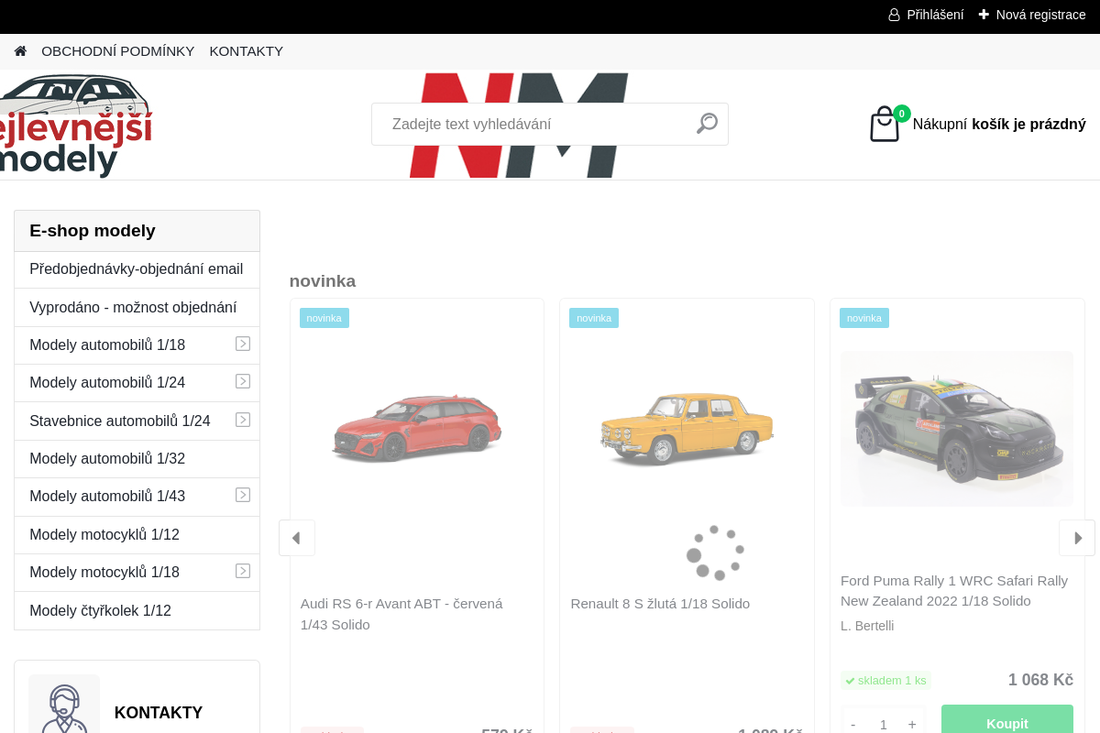The width and height of the screenshot is (1100, 733).
Task: Open the shopping cart bag icon
Action: tap(885, 125)
